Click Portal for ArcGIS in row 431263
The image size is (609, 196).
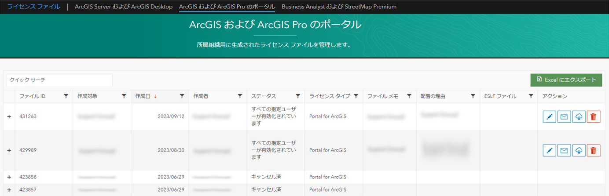pyautogui.click(x=328, y=116)
